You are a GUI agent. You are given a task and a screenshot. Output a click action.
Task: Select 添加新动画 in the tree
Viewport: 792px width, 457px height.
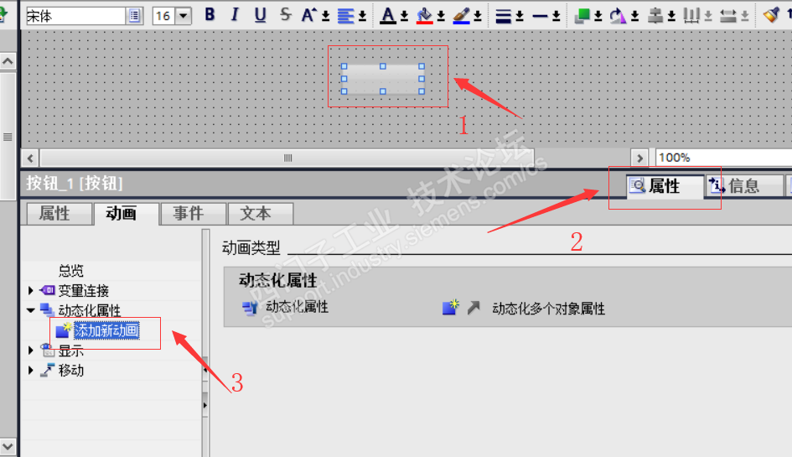tap(106, 330)
